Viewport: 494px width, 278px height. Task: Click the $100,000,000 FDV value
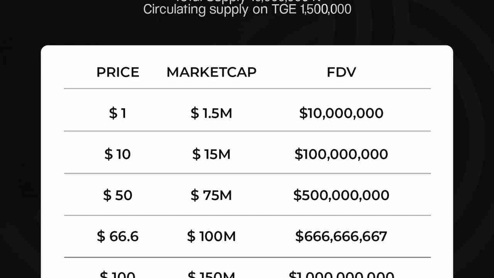click(x=341, y=154)
